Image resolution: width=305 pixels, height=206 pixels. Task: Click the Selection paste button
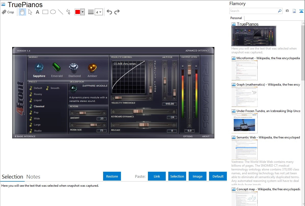click(x=177, y=176)
